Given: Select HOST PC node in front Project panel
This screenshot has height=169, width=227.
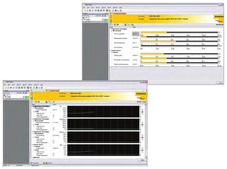Looking at the screenshot, I should coord(9,95).
